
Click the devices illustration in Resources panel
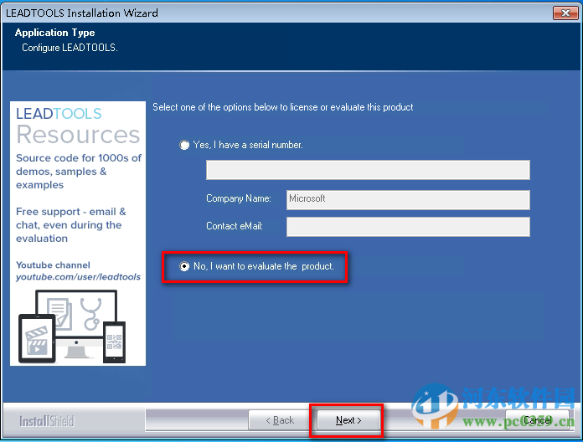click(72, 326)
